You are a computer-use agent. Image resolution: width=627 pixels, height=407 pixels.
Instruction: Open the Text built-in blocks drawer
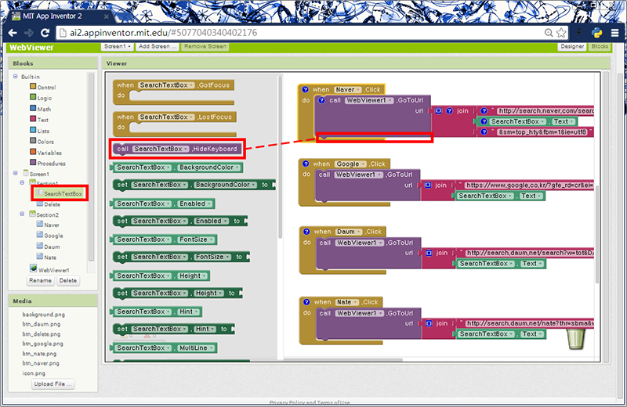(x=39, y=120)
